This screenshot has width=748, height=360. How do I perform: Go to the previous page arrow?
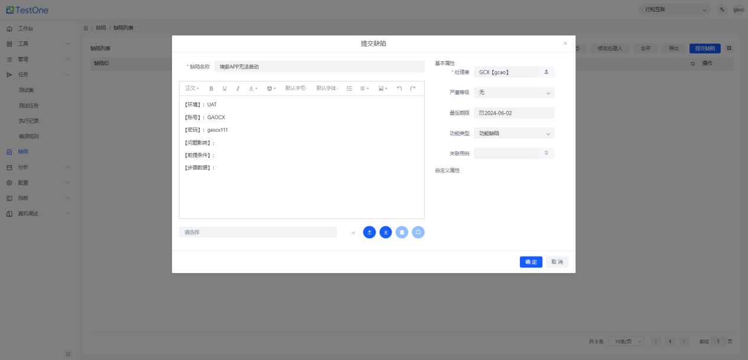coord(656,342)
